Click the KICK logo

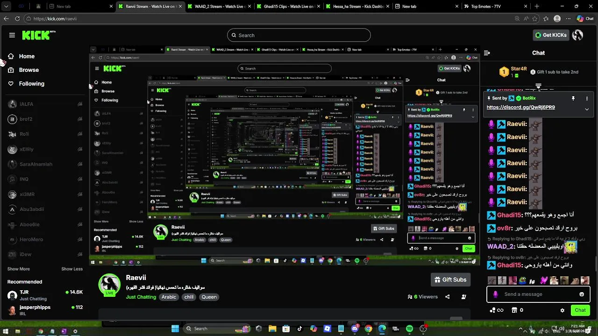[x=39, y=35]
